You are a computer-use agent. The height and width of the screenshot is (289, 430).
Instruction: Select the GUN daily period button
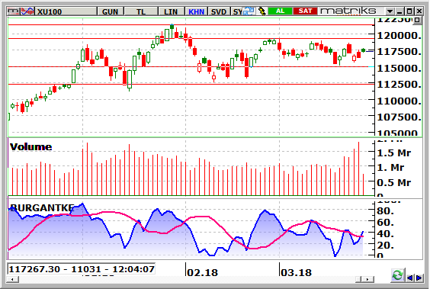(x=111, y=11)
